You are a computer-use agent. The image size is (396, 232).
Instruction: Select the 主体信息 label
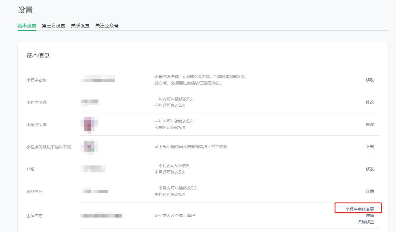click(34, 216)
